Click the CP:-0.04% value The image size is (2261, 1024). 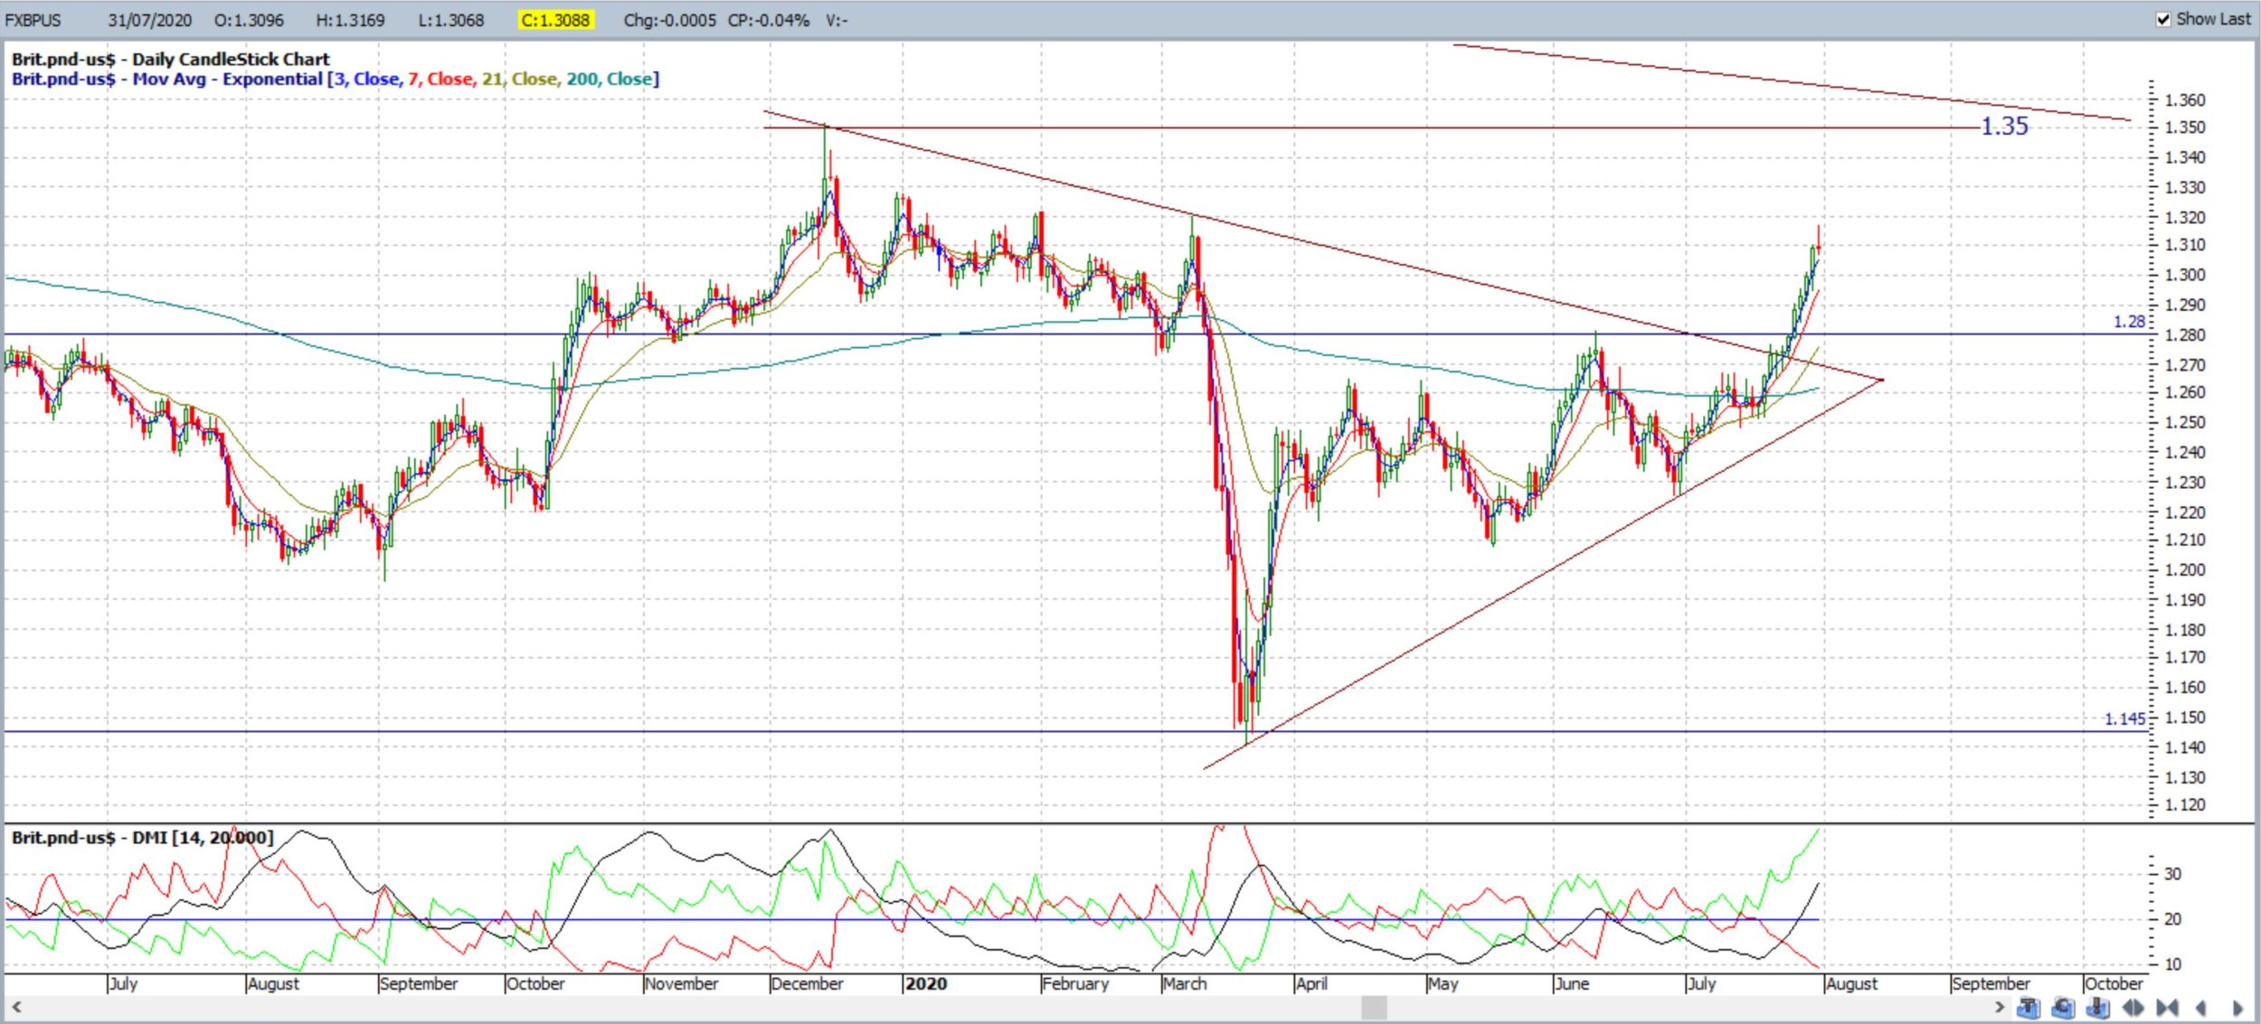768,20
